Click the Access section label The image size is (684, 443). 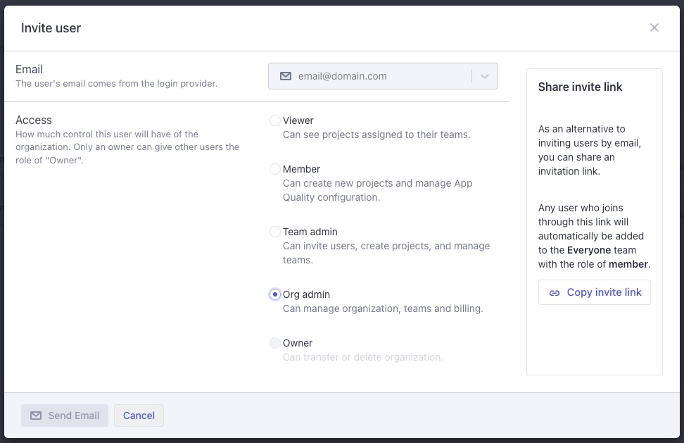coord(34,120)
